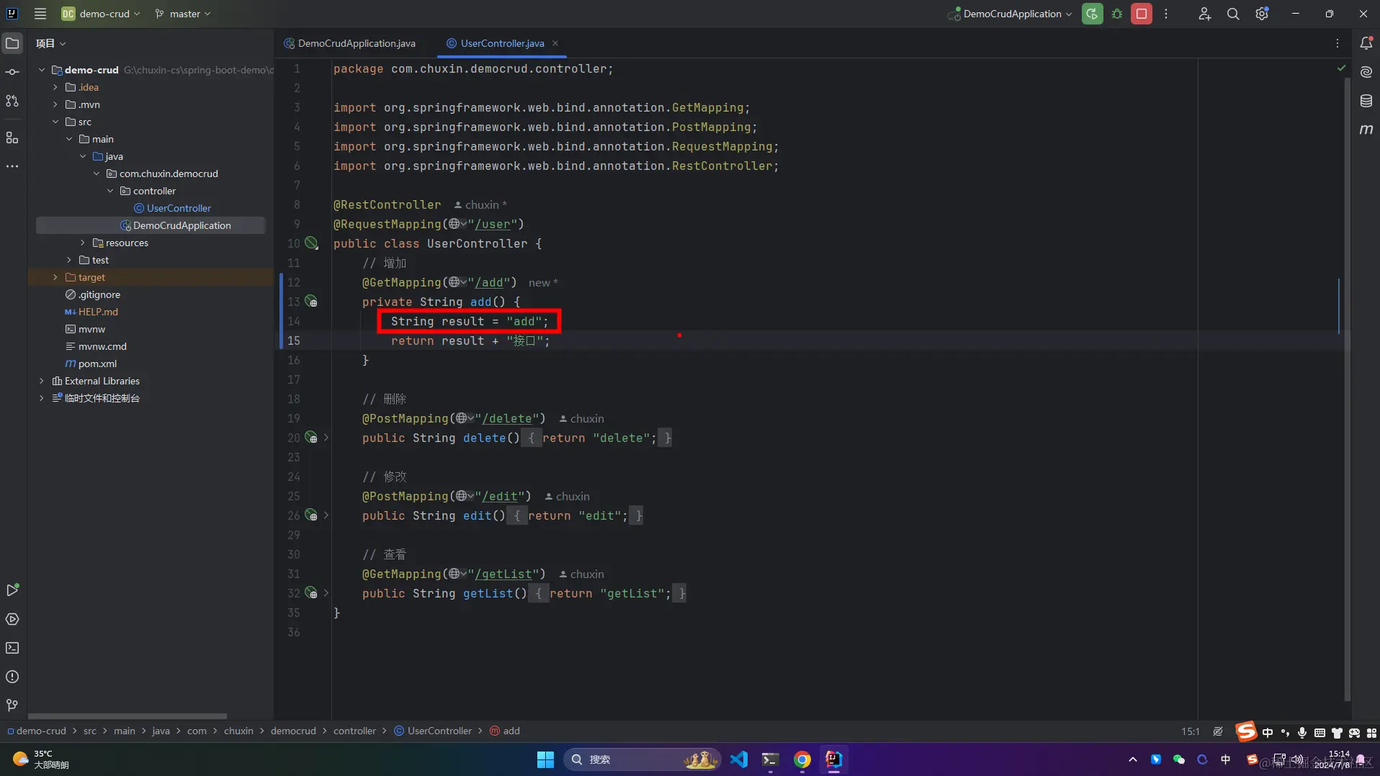Click the 15:1 cursor position indicator
Viewport: 1380px width, 776px height.
(x=1190, y=731)
